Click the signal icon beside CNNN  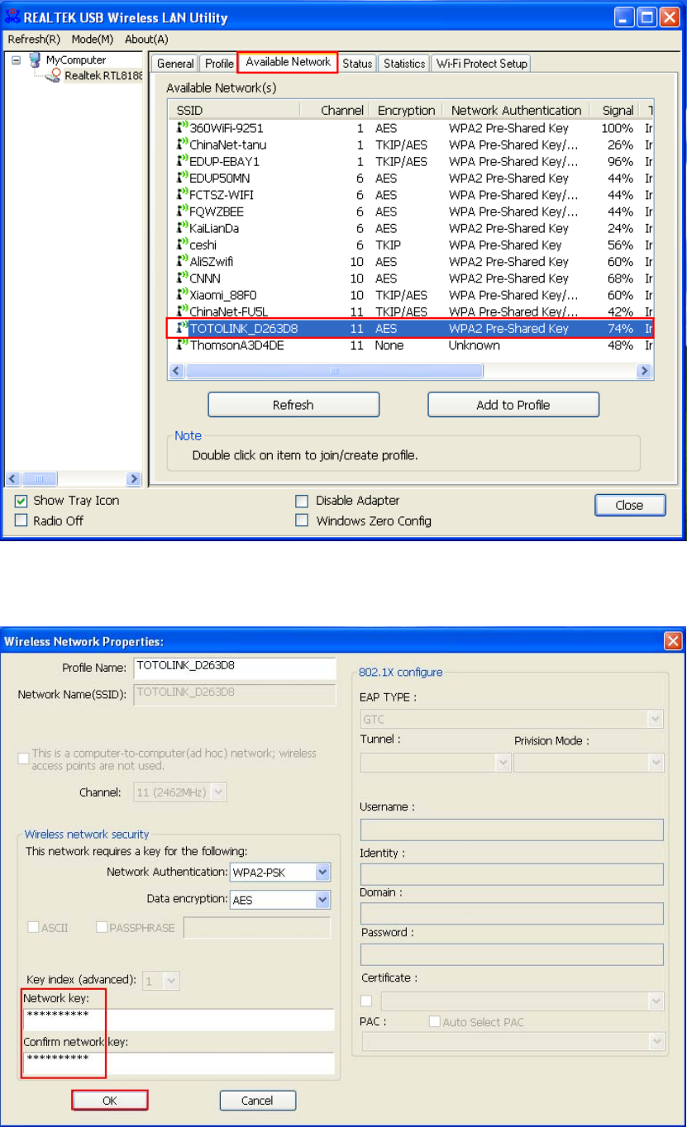click(183, 278)
